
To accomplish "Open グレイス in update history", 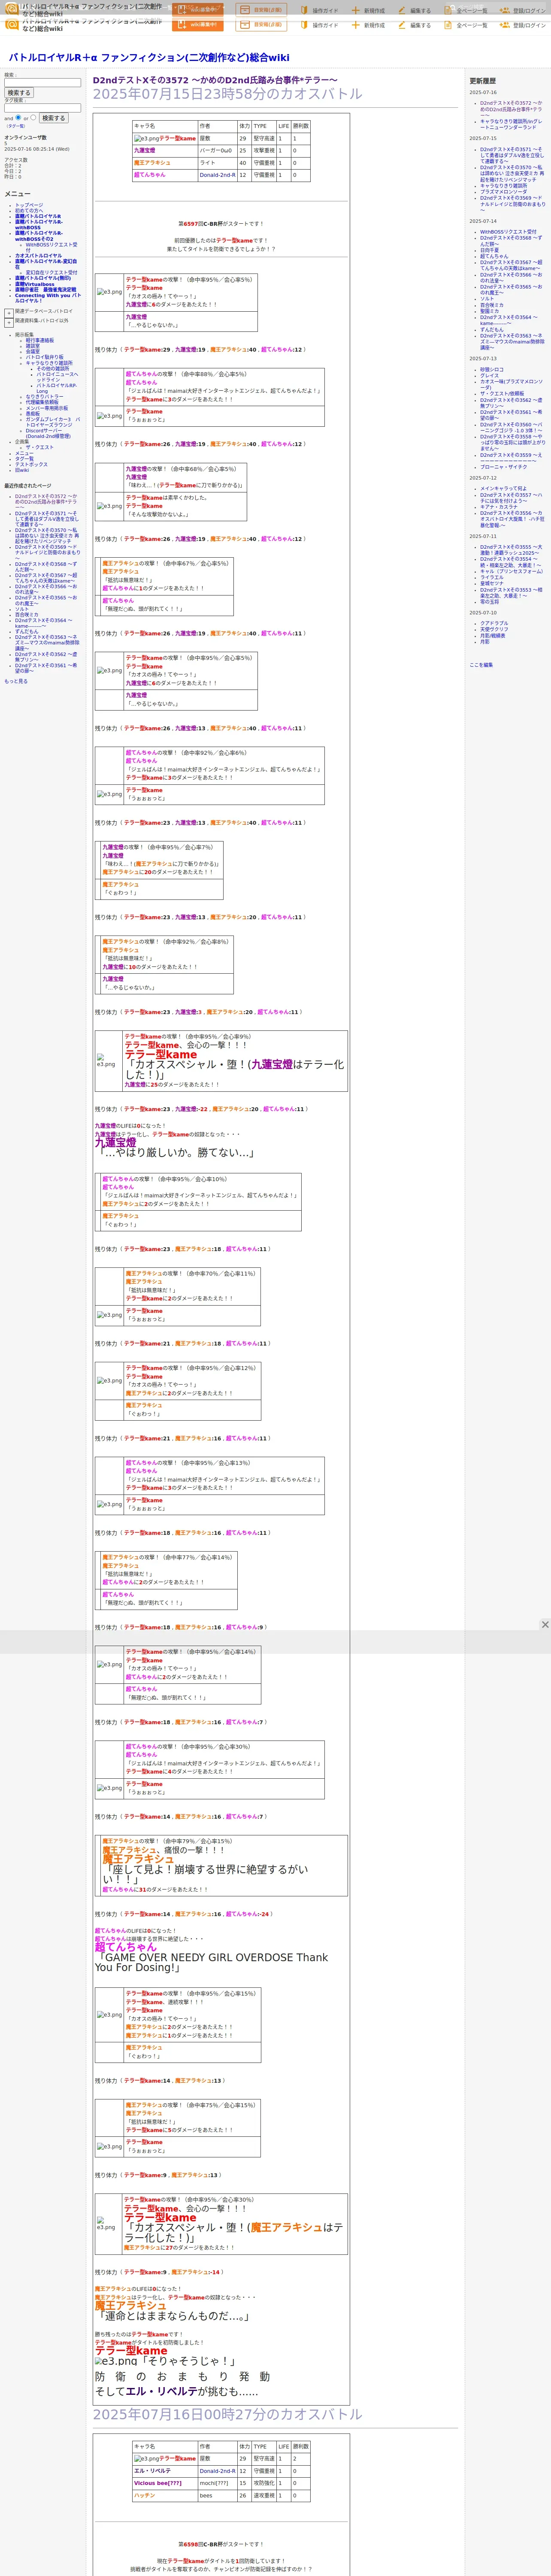I will [489, 376].
